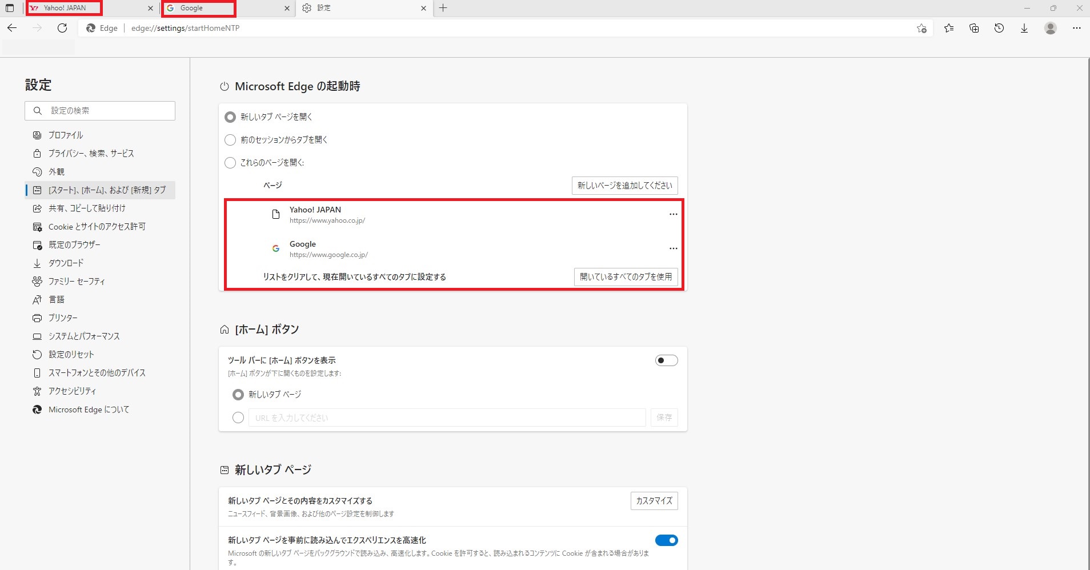Click 新しいページを追加してください button

[624, 186]
